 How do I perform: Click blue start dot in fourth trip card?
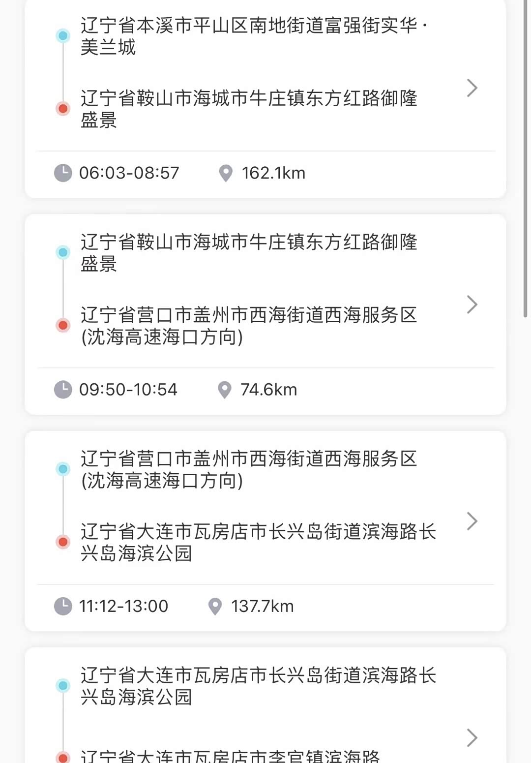coord(63,685)
